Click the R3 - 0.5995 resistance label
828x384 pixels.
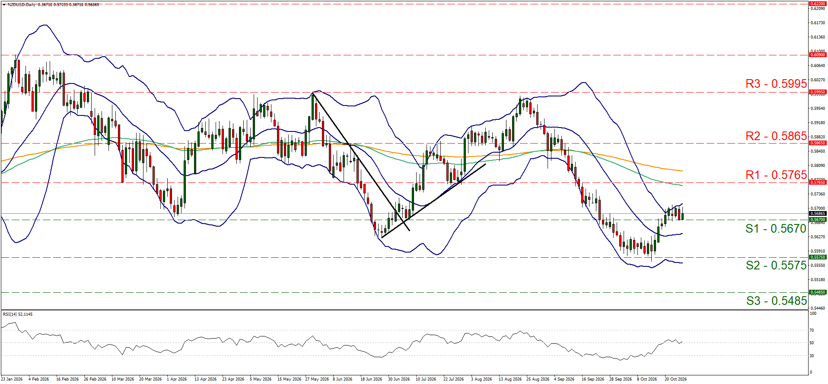pos(776,84)
